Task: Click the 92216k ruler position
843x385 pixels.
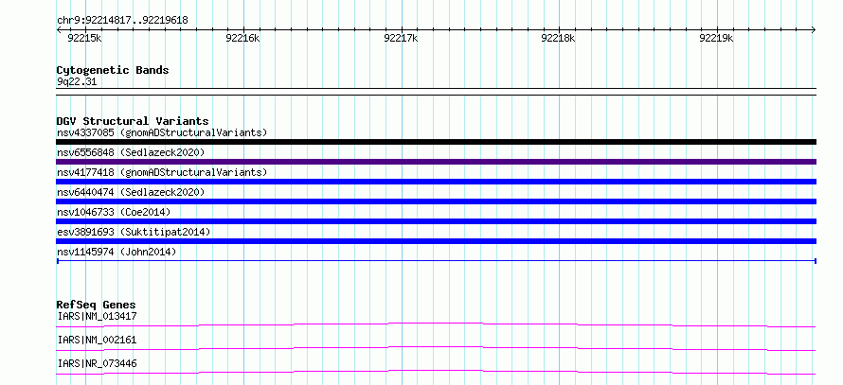Action: click(x=243, y=38)
